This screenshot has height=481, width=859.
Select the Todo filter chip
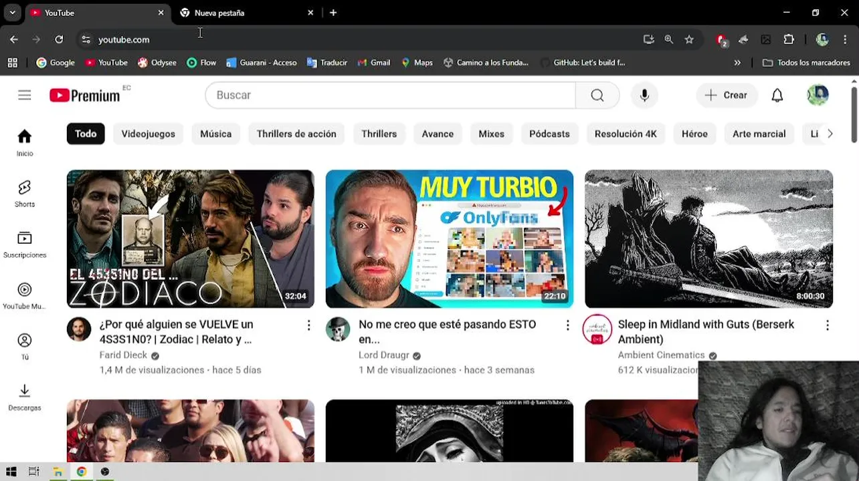[86, 134]
